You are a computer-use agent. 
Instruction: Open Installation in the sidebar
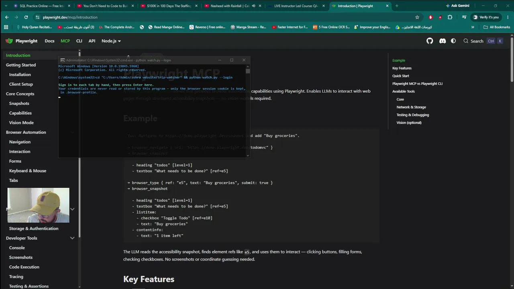pos(20,75)
